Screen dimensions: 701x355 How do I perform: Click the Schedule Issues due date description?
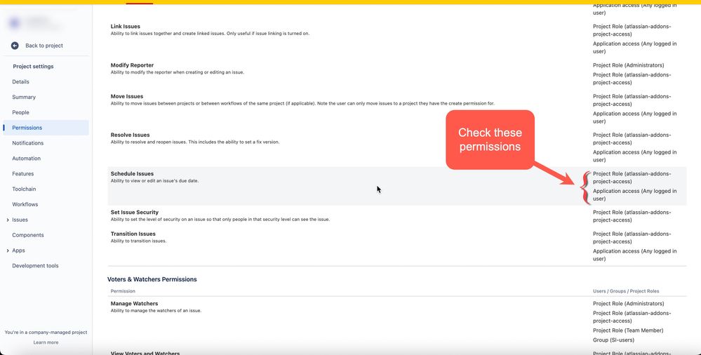click(x=154, y=181)
